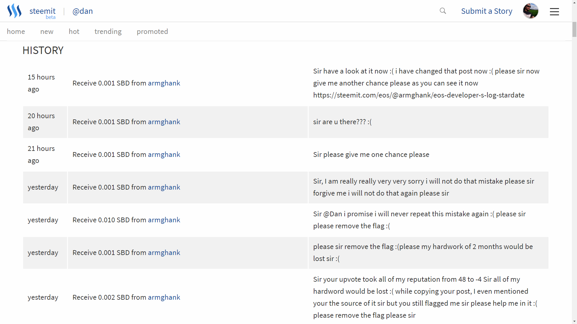Switch to the hot tab

pyautogui.click(x=74, y=31)
